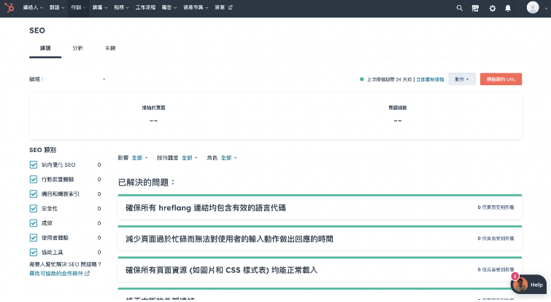
Task: Open the settings gear icon
Action: click(492, 8)
